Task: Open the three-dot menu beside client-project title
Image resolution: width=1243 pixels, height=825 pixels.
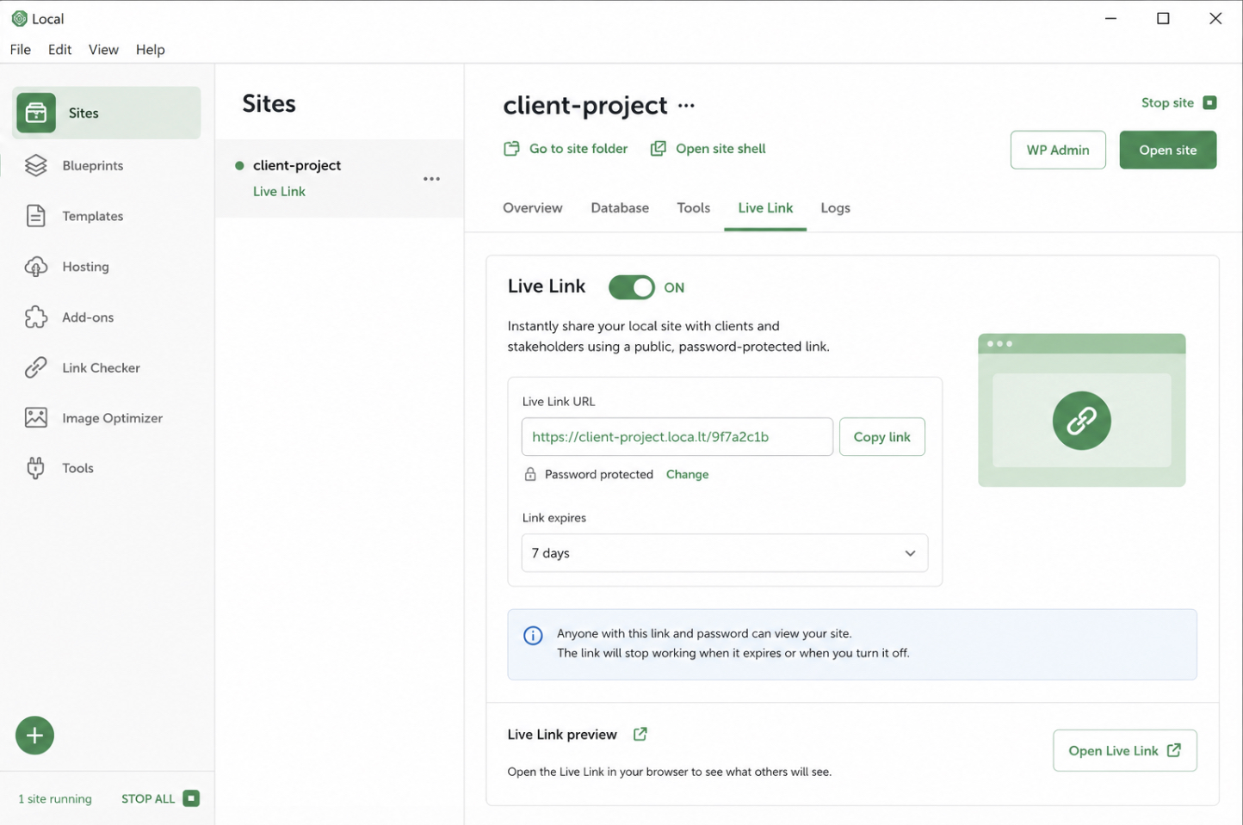Action: tap(686, 105)
